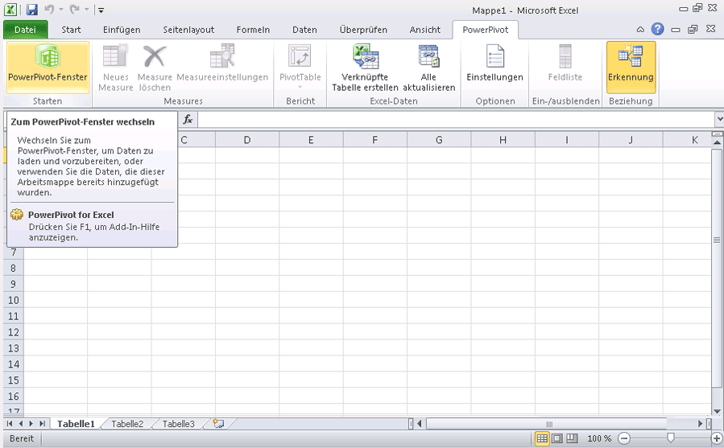Toggle the Erkennung relationship detection
The image size is (724, 448).
pyautogui.click(x=631, y=68)
